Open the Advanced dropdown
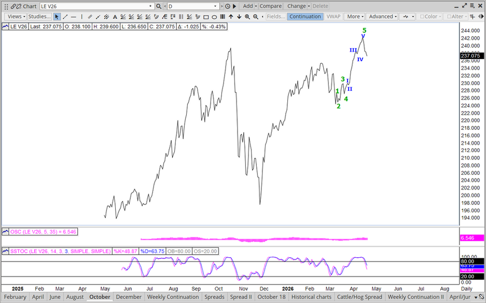Viewport: 486px width, 303px height. click(382, 17)
